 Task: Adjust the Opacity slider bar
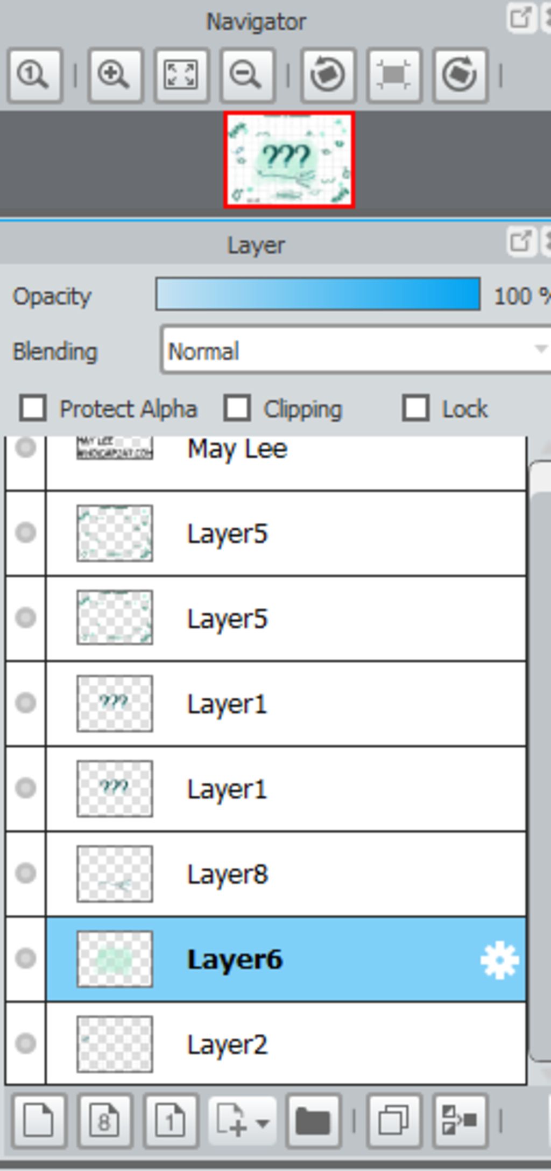318,294
